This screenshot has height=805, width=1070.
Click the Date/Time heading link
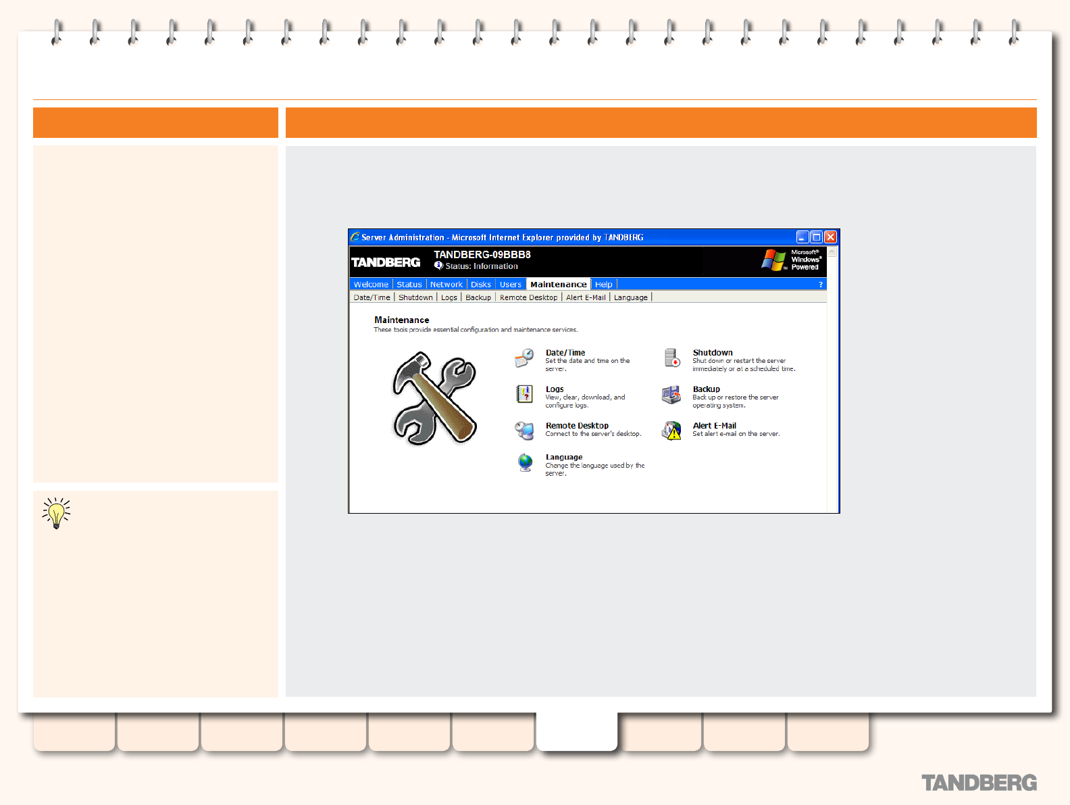pos(565,353)
